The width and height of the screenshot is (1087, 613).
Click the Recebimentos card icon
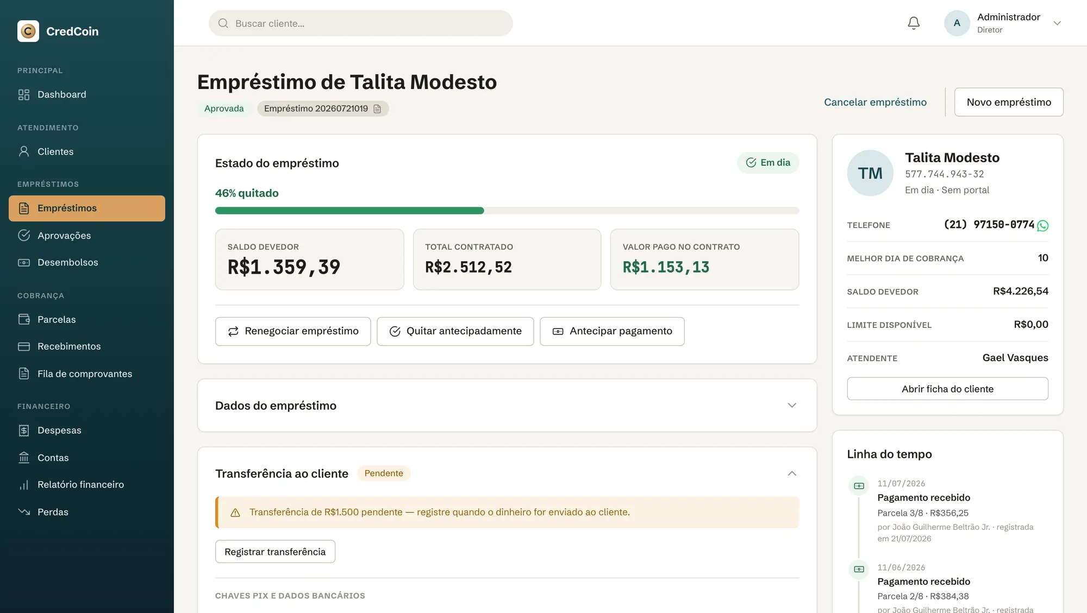coord(24,346)
